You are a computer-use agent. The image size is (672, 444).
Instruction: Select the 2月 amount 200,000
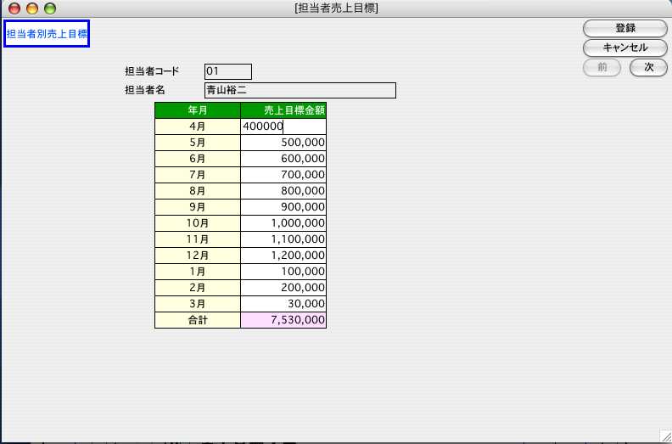[283, 288]
